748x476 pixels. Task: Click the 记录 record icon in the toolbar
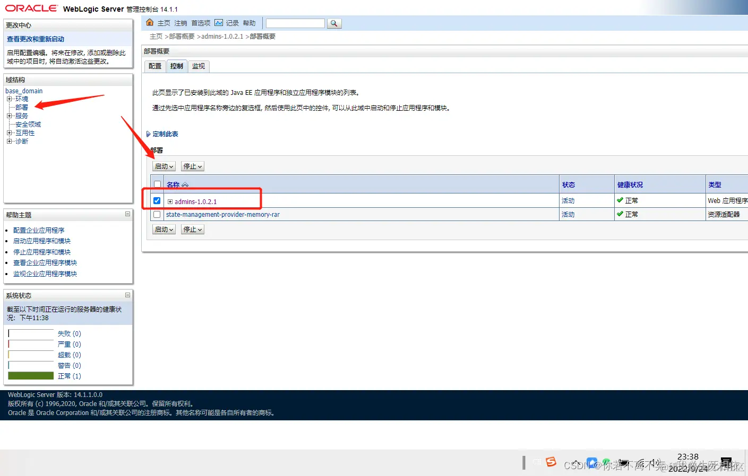coord(219,23)
